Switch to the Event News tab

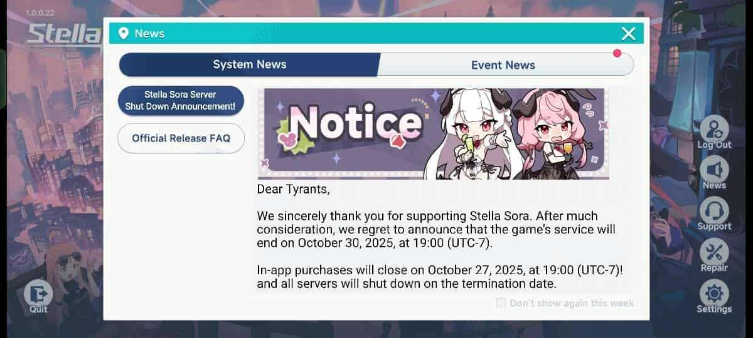point(503,64)
